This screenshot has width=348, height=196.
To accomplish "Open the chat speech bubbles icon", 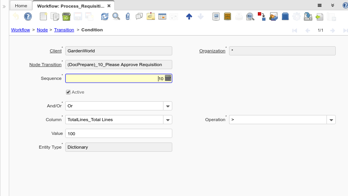I will click(139, 16).
